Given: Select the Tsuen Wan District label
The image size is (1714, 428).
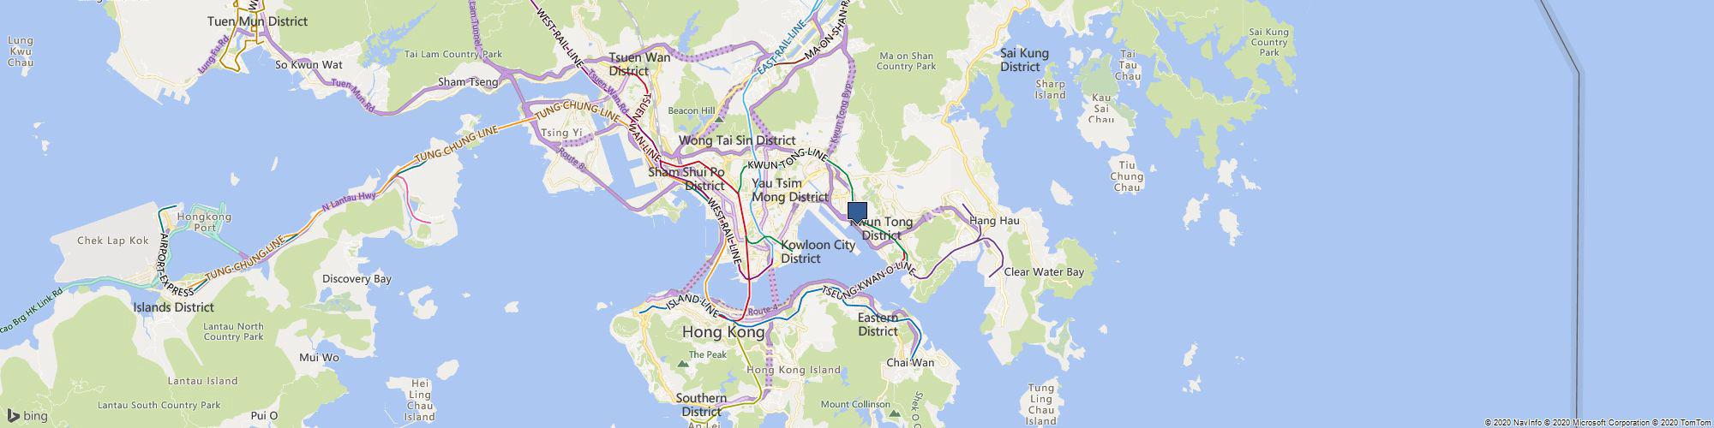Looking at the screenshot, I should coord(639,64).
